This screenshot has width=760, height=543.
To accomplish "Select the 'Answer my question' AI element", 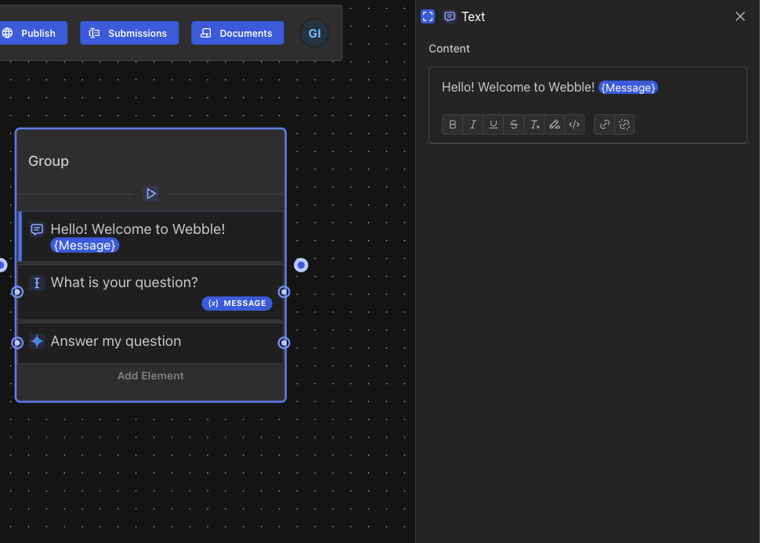I will point(116,341).
